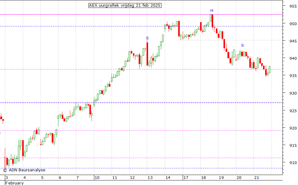Screen dimensions: 298x185
Task: Click the 'February' month label
Action: click(15, 183)
